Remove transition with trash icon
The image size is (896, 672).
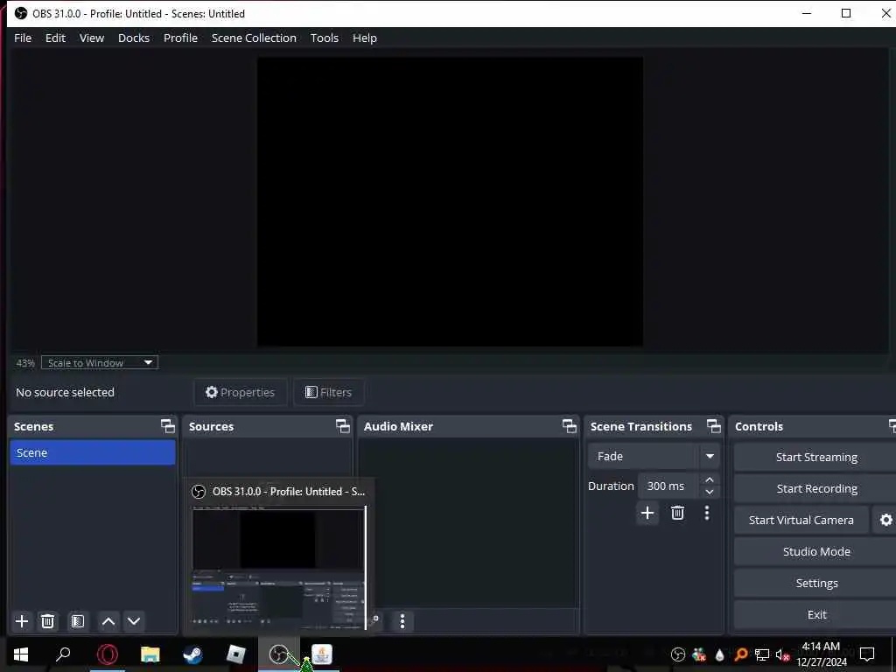point(678,513)
